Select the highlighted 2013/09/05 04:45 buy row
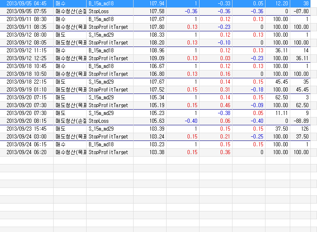The height and width of the screenshot is (232, 317). coord(155,3)
